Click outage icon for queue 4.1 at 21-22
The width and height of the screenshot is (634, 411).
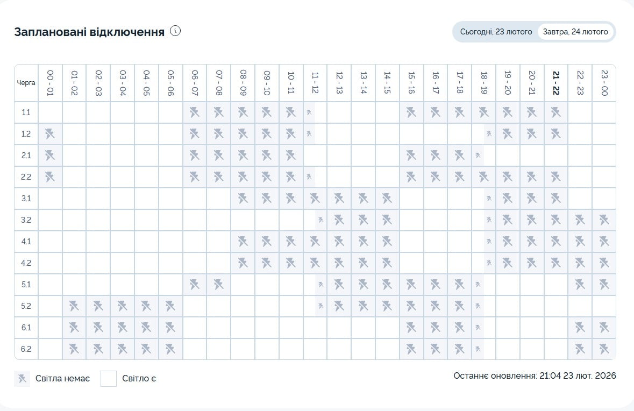[x=555, y=242]
